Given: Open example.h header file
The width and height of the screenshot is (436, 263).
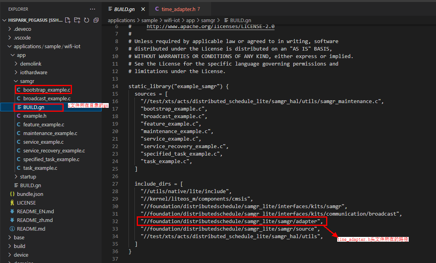Looking at the screenshot, I should (35, 116).
